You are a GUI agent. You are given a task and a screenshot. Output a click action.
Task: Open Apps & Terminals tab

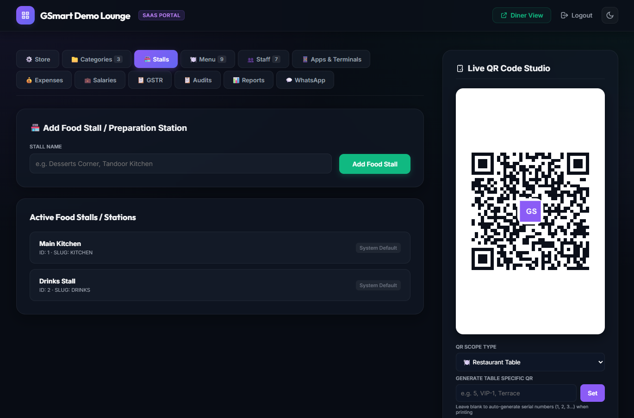pos(331,59)
